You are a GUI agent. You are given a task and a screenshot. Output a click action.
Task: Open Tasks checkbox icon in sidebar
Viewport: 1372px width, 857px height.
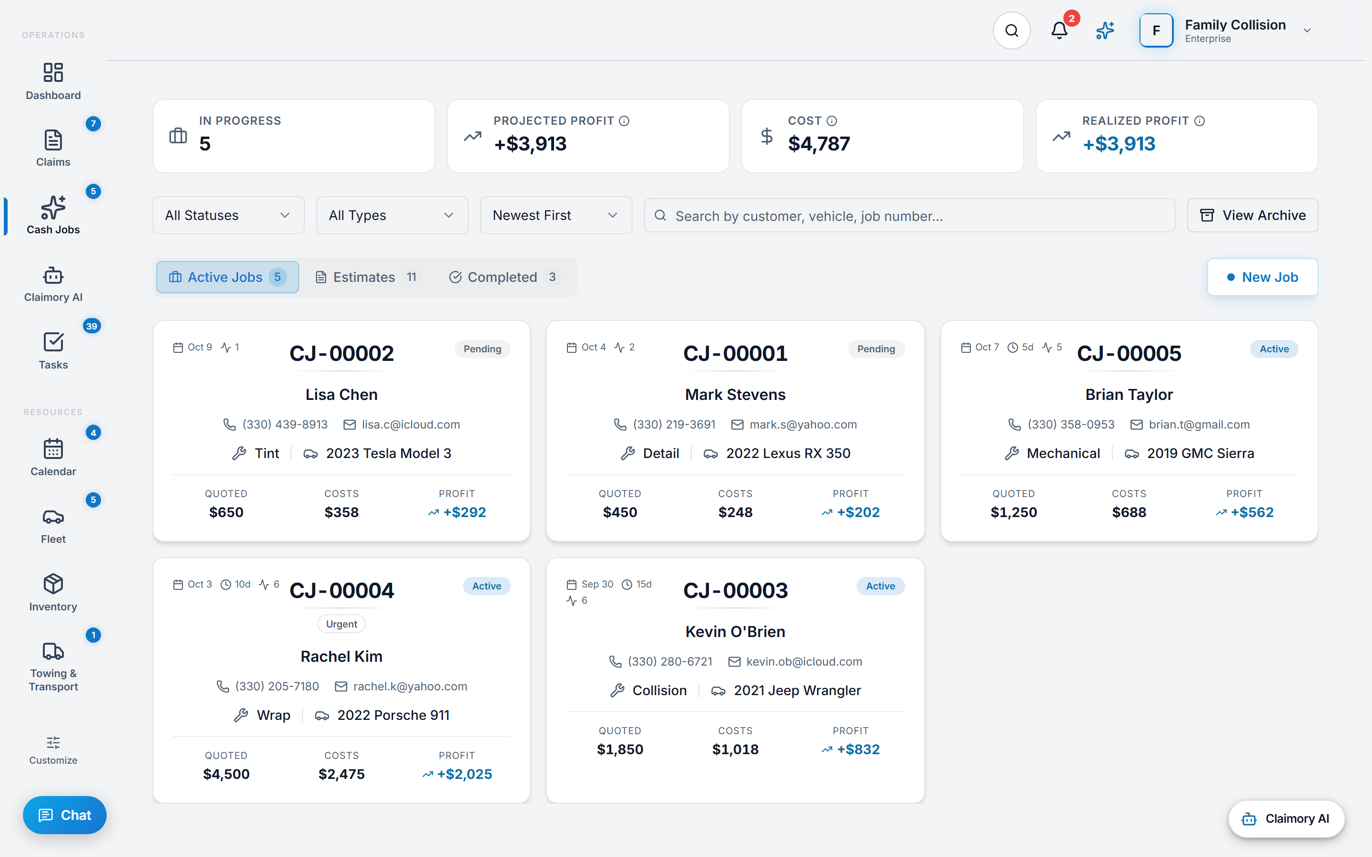point(53,342)
